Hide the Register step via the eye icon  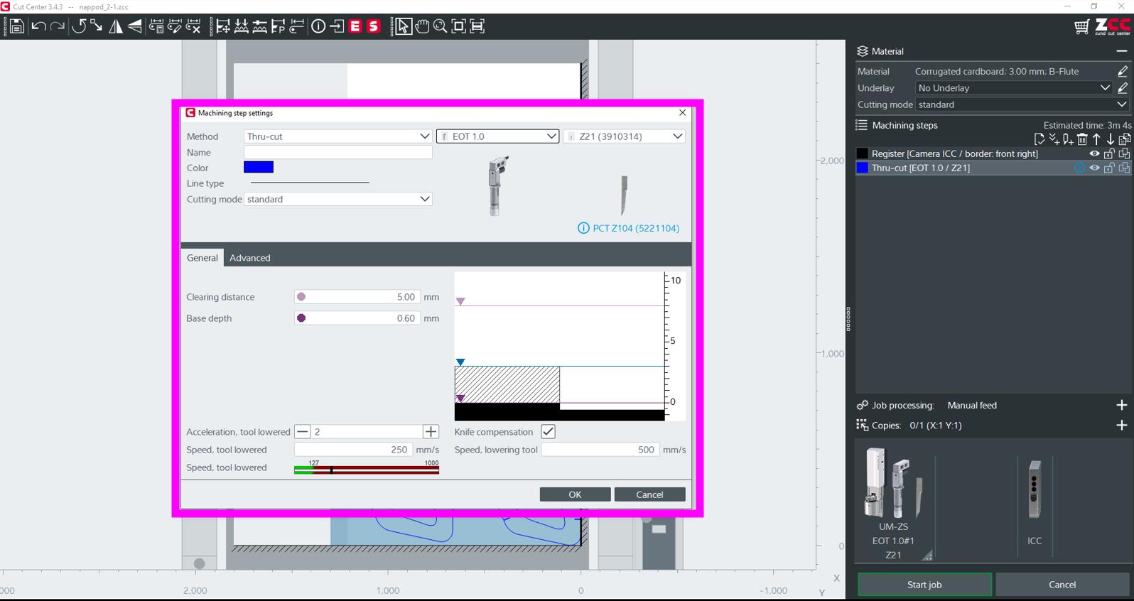[x=1094, y=153]
